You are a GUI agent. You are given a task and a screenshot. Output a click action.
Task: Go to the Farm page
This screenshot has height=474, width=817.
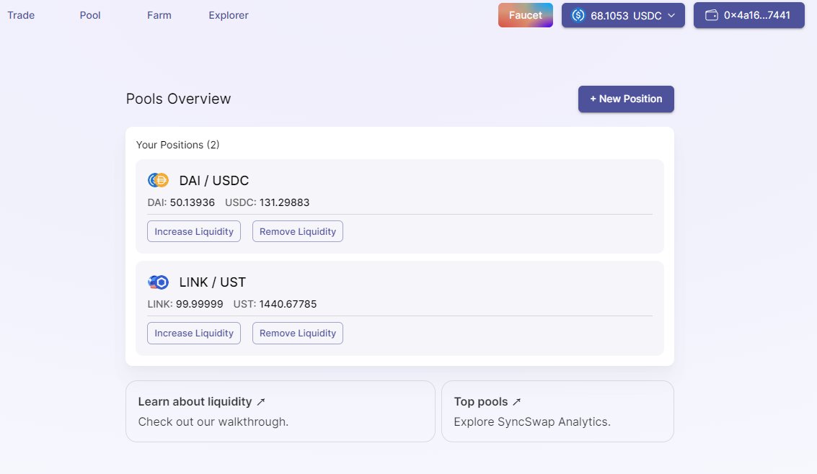coord(159,15)
